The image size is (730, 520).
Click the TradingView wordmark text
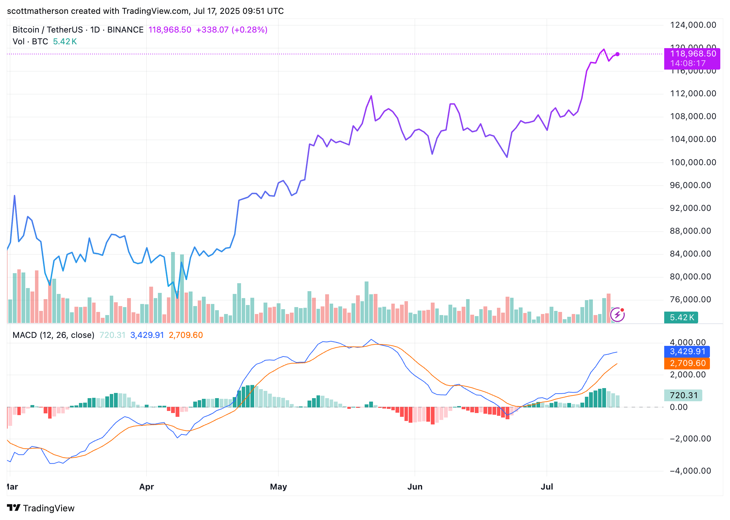tap(49, 508)
